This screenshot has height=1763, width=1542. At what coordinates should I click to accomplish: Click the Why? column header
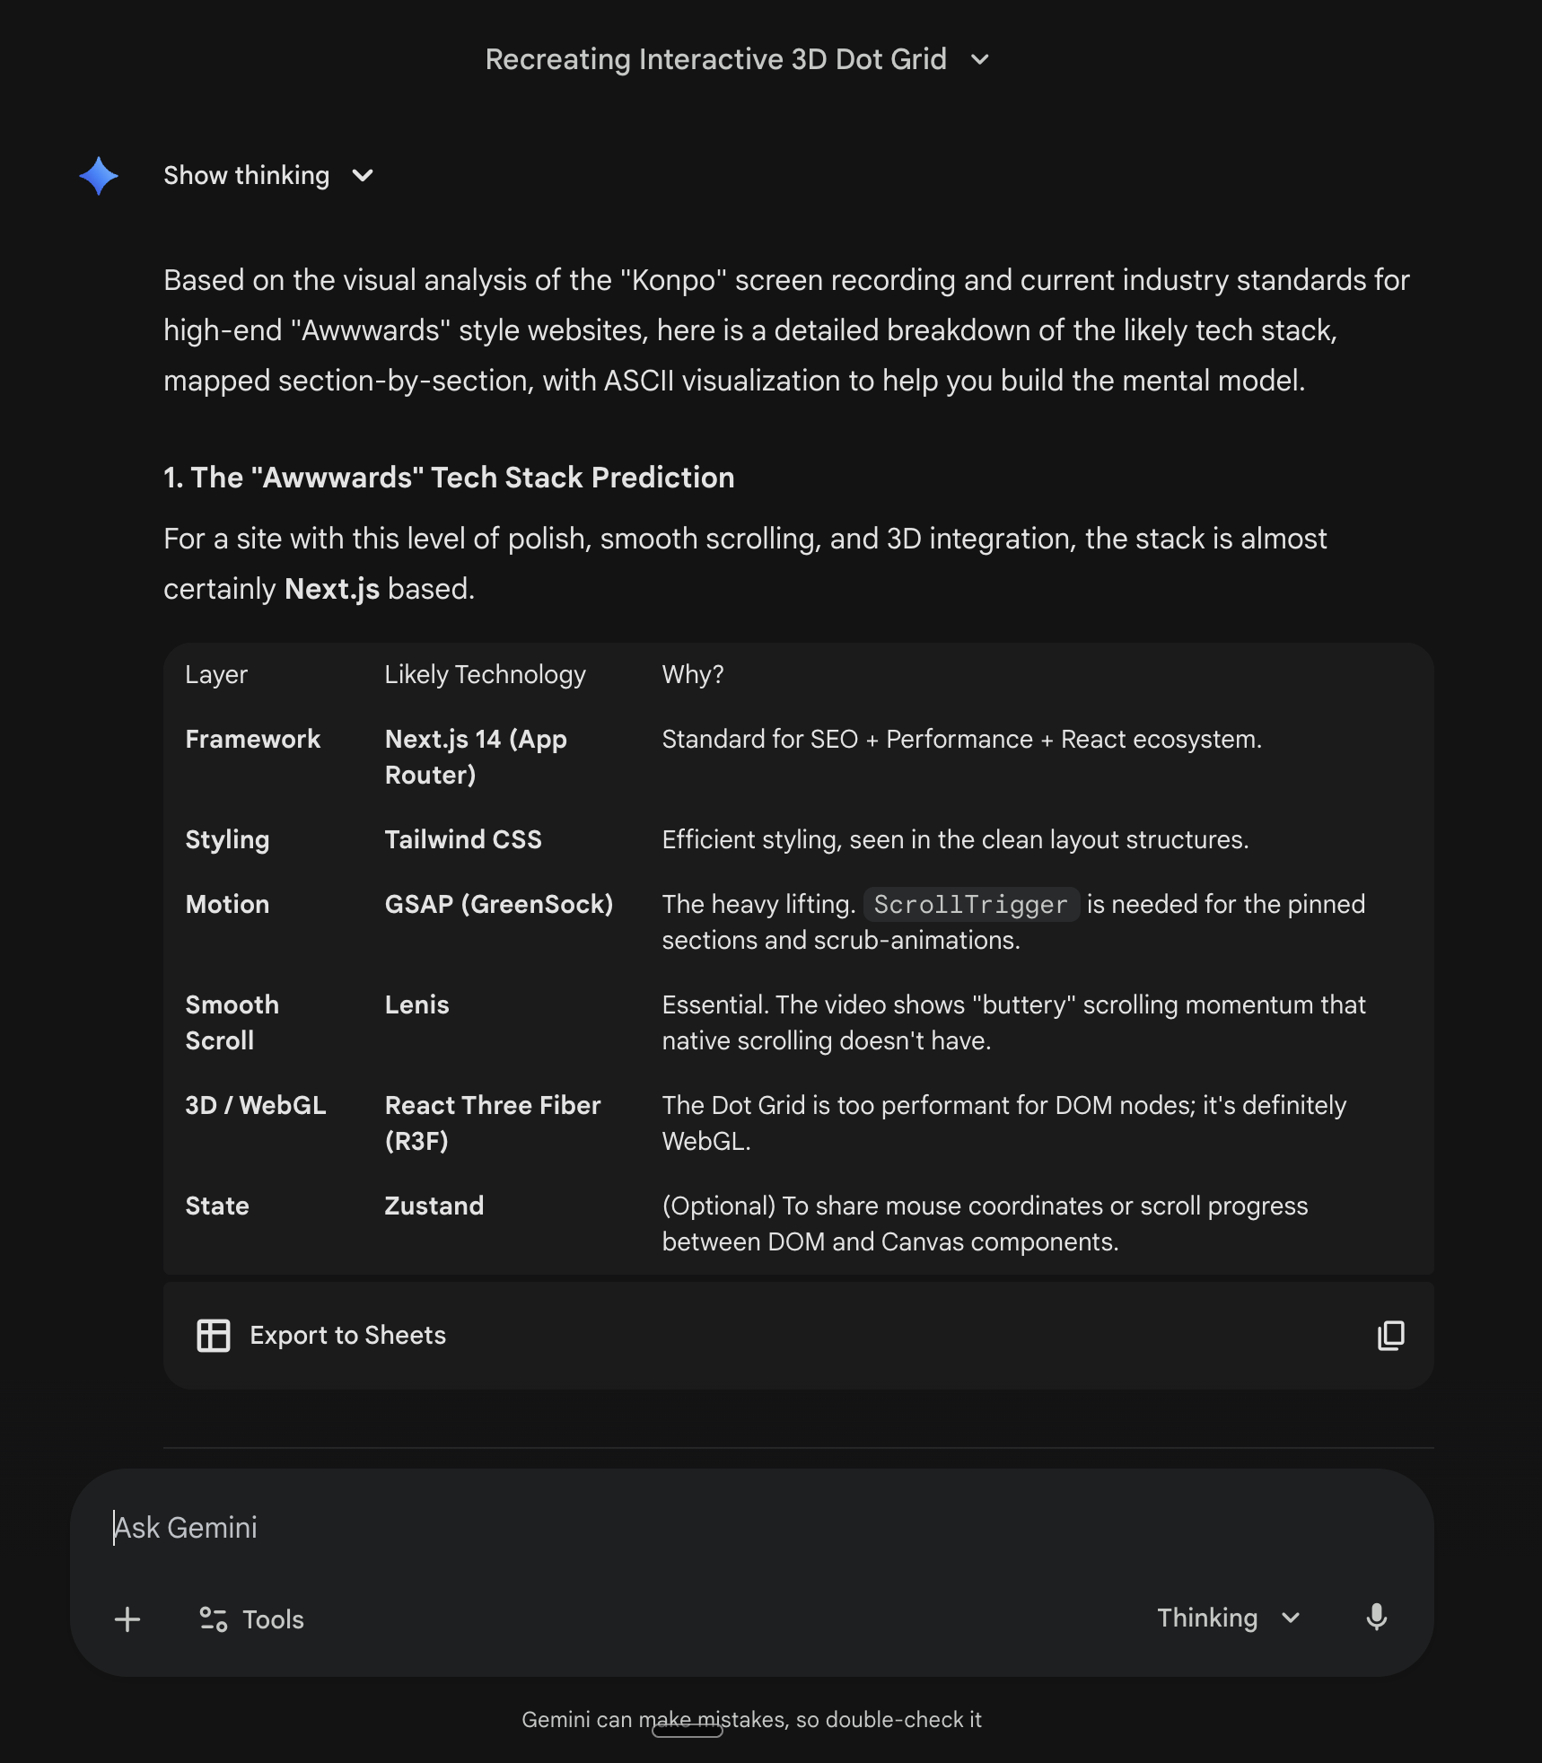[x=692, y=675]
